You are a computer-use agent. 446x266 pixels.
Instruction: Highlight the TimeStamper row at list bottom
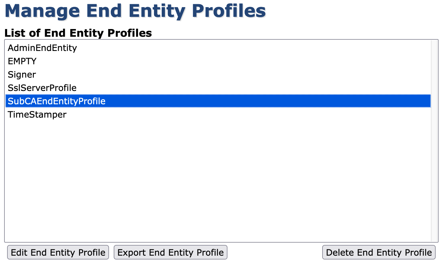click(x=37, y=115)
